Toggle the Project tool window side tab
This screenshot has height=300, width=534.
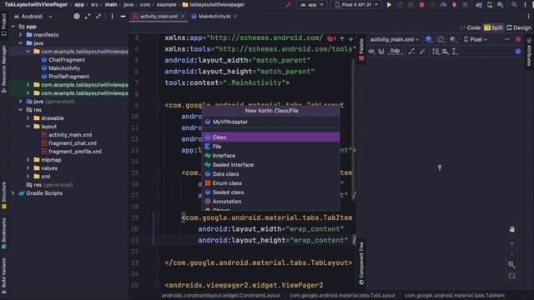[3, 25]
